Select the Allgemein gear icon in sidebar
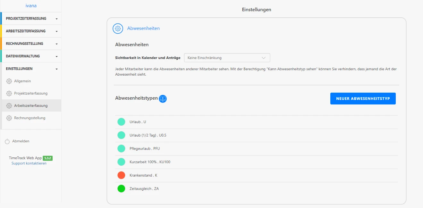The height and width of the screenshot is (208, 423). [x=9, y=81]
